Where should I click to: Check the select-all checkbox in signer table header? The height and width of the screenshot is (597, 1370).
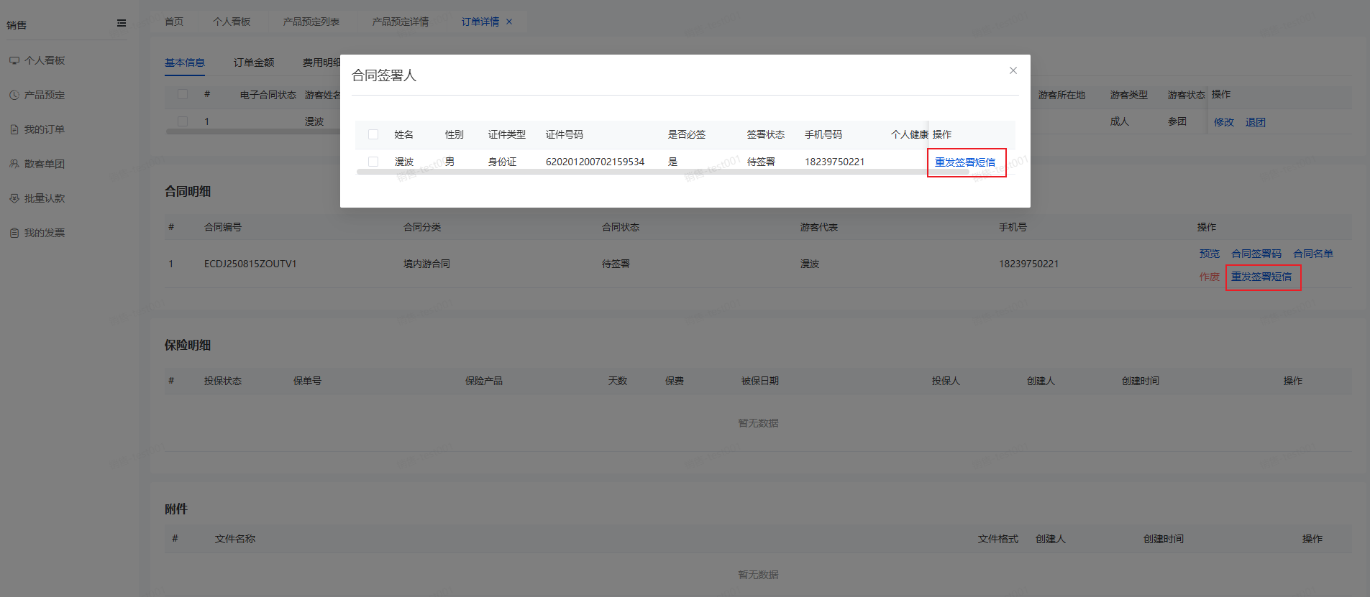coord(373,134)
